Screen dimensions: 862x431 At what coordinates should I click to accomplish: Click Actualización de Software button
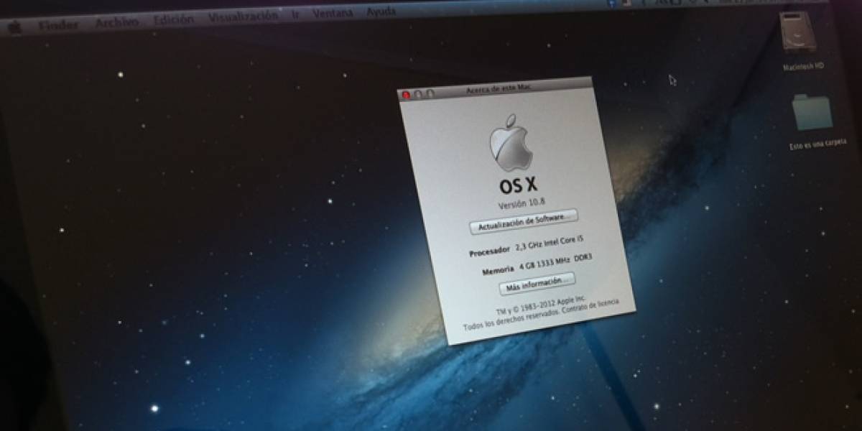tap(524, 222)
